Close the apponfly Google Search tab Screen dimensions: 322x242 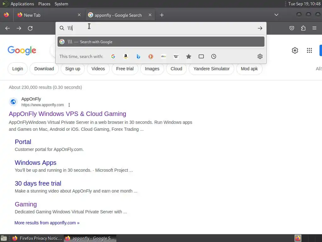coord(150,15)
